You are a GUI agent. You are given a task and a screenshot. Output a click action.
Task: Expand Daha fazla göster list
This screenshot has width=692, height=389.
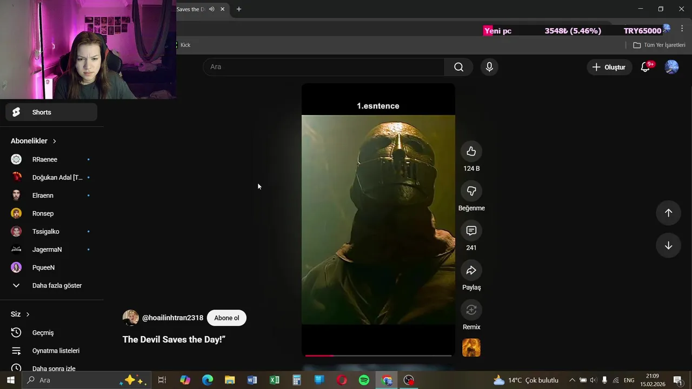pyautogui.click(x=51, y=285)
